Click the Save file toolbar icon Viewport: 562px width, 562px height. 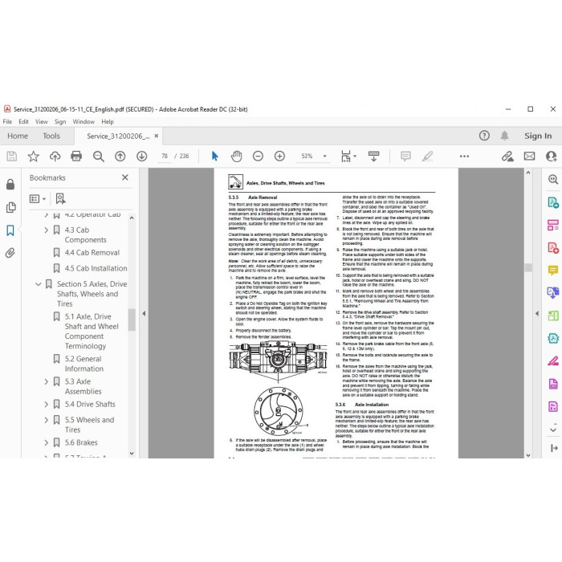[12, 157]
